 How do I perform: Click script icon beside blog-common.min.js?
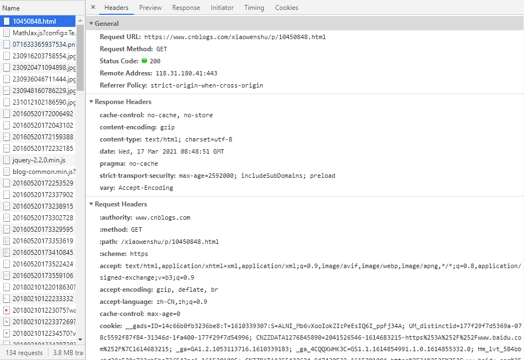point(7,172)
